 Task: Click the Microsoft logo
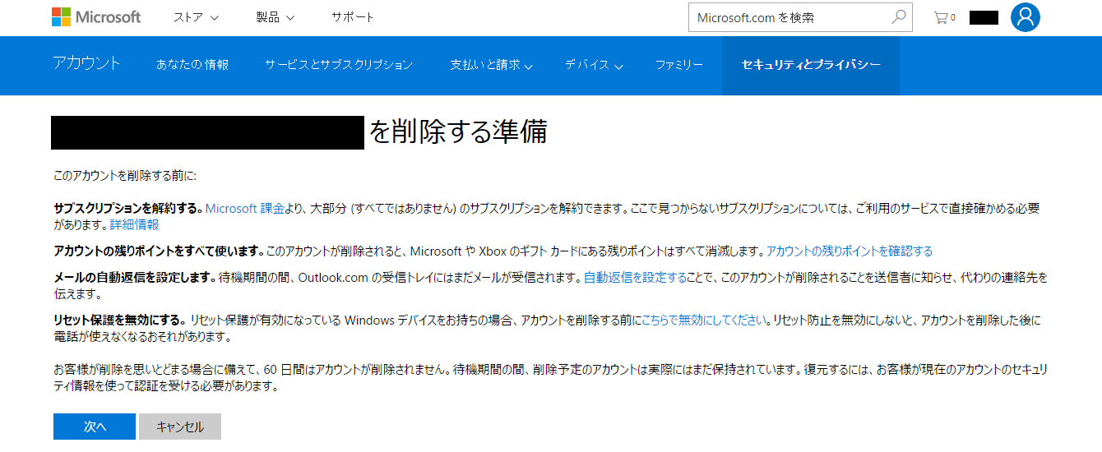pos(96,16)
